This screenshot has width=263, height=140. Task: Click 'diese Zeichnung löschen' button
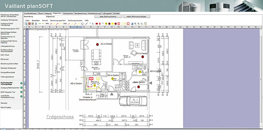click(x=108, y=16)
